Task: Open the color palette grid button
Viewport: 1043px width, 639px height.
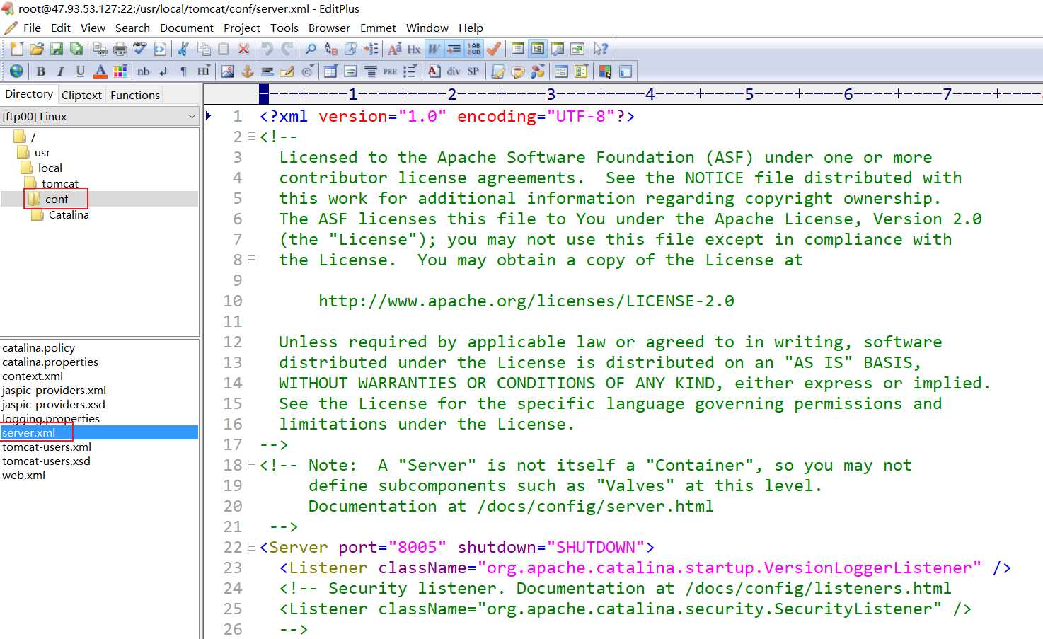Action: 120,71
